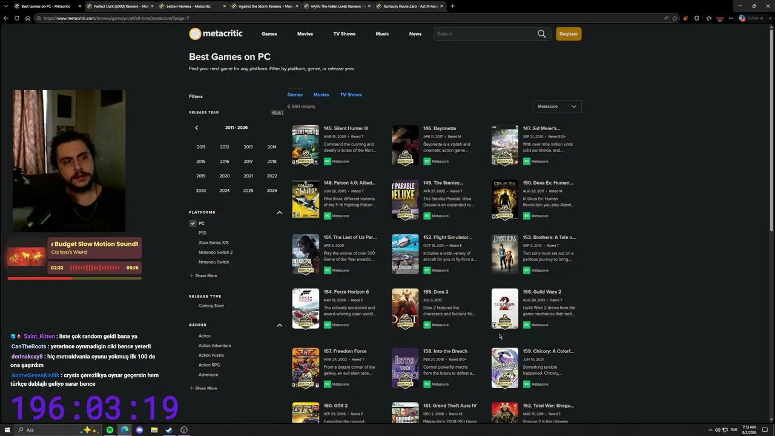
Task: Open Steam from the taskbar
Action: (x=169, y=430)
